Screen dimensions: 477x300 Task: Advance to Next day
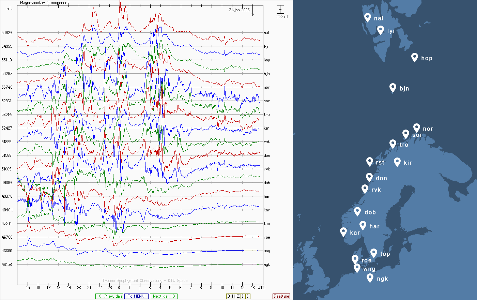(164, 296)
